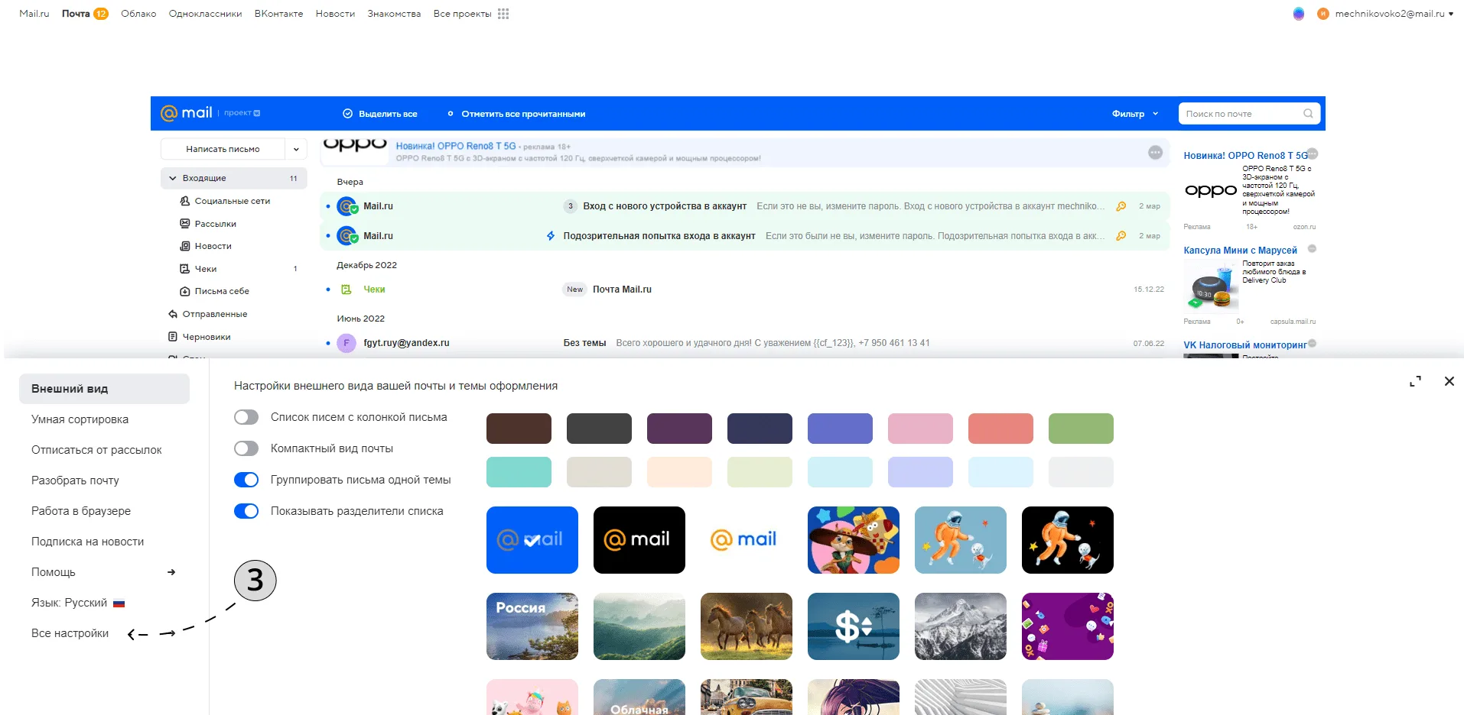This screenshot has height=715, width=1464.
Task: Open the Внешний вид settings tab
Action: click(104, 389)
